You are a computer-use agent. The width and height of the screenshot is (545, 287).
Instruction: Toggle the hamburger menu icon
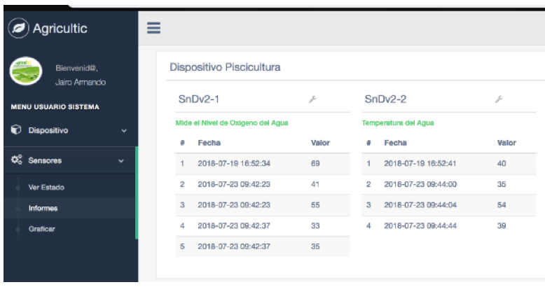tap(153, 28)
